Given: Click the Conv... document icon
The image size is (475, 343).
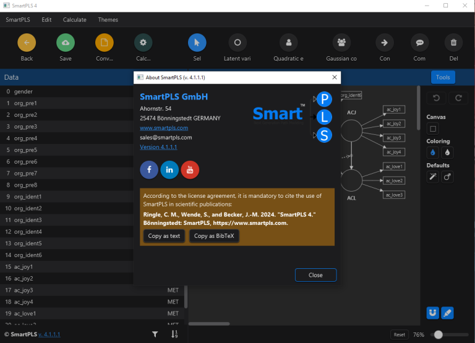Looking at the screenshot, I should 104,43.
